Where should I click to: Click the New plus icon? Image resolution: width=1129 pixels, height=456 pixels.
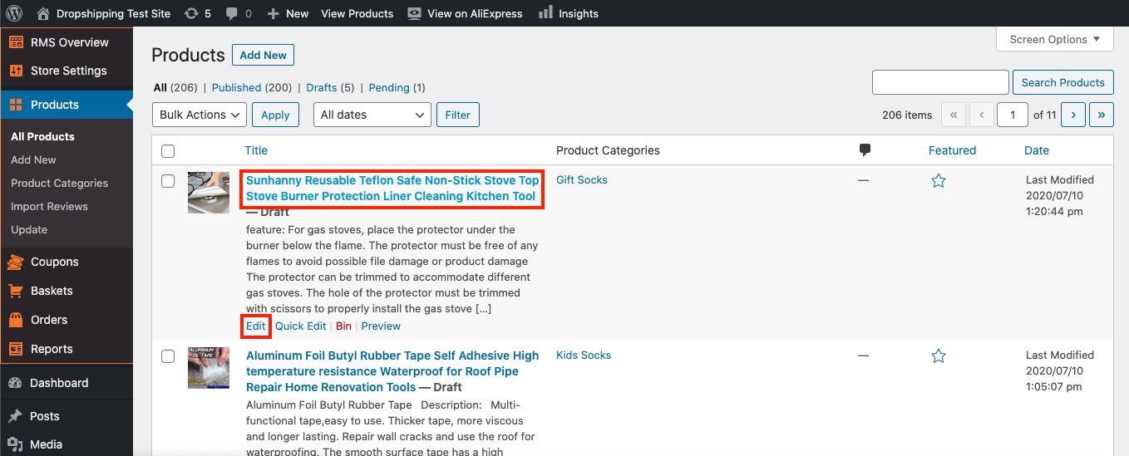pyautogui.click(x=274, y=13)
